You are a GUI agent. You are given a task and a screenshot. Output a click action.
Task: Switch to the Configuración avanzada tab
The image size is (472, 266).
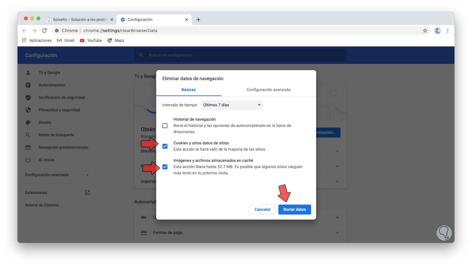(268, 89)
